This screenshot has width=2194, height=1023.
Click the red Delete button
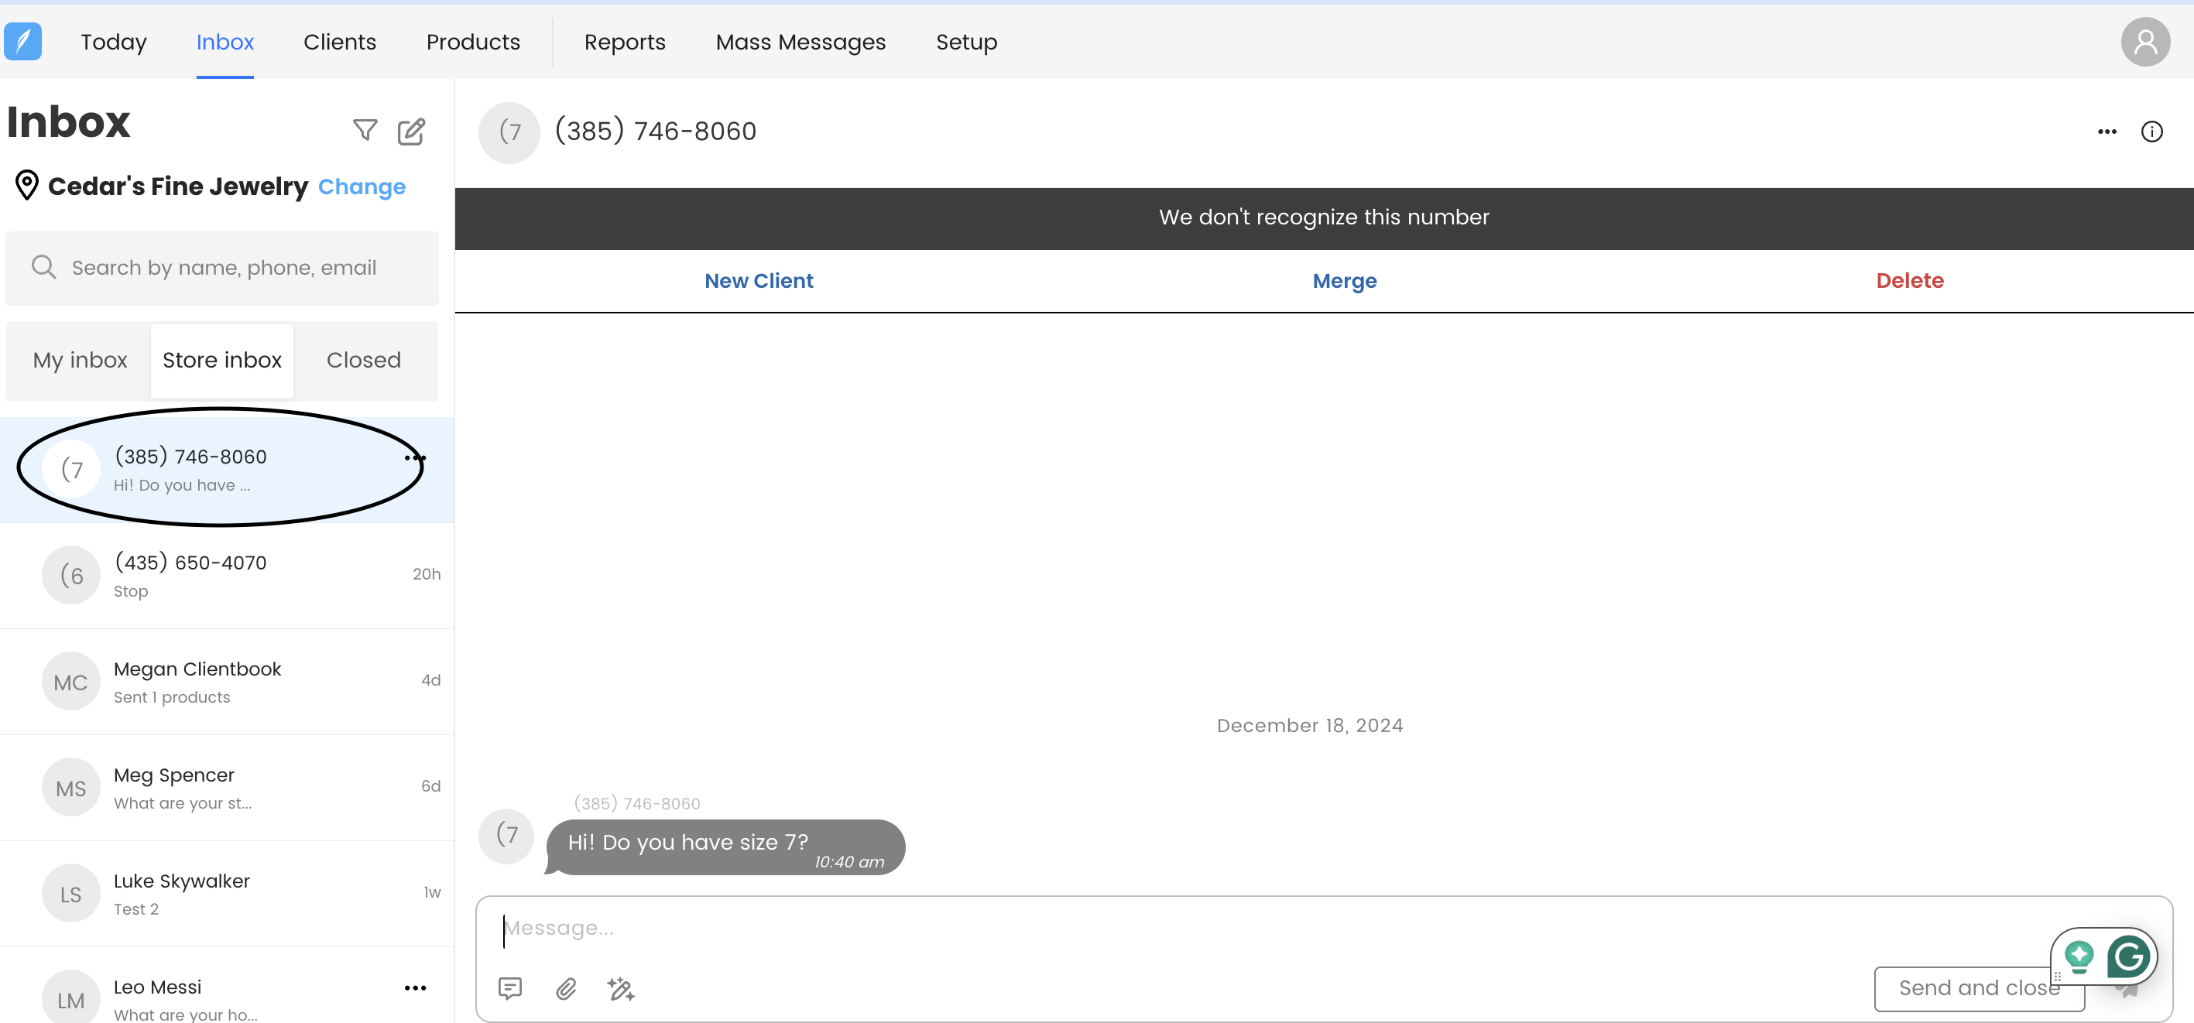[x=1908, y=281]
